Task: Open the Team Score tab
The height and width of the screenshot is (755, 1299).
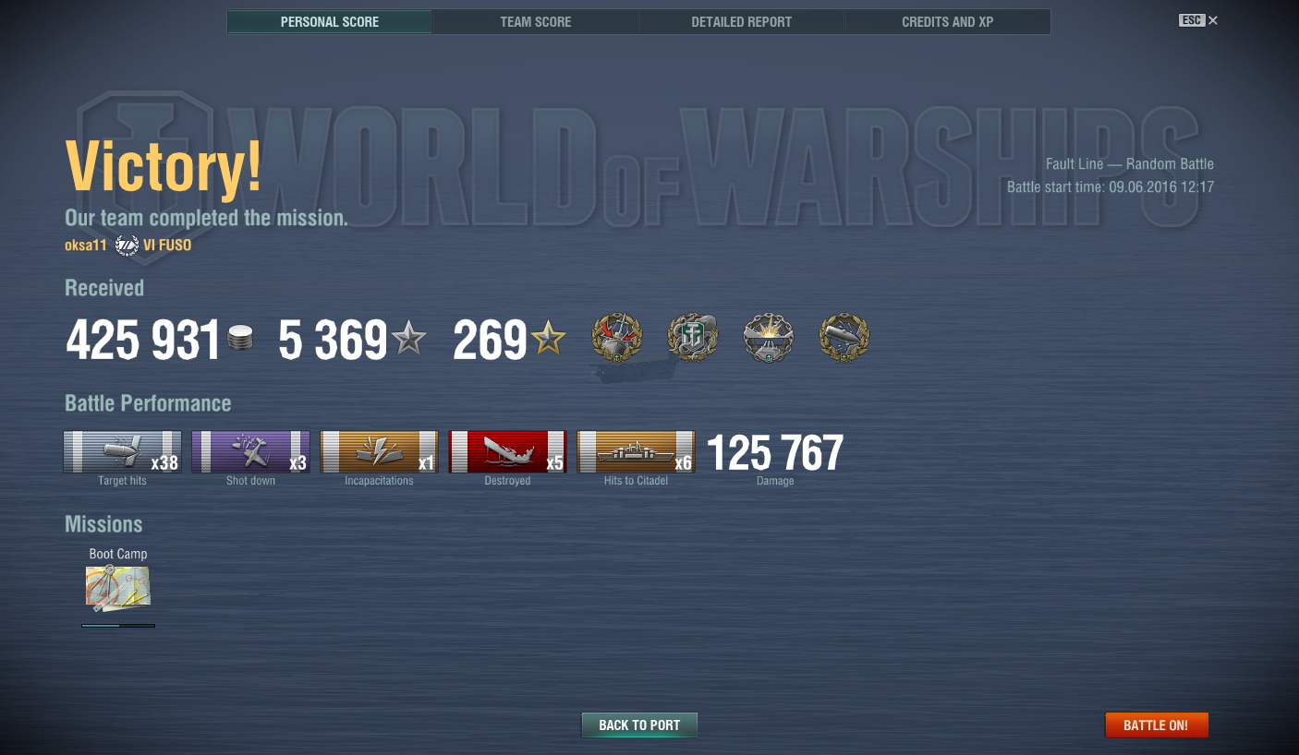Action: (x=536, y=21)
